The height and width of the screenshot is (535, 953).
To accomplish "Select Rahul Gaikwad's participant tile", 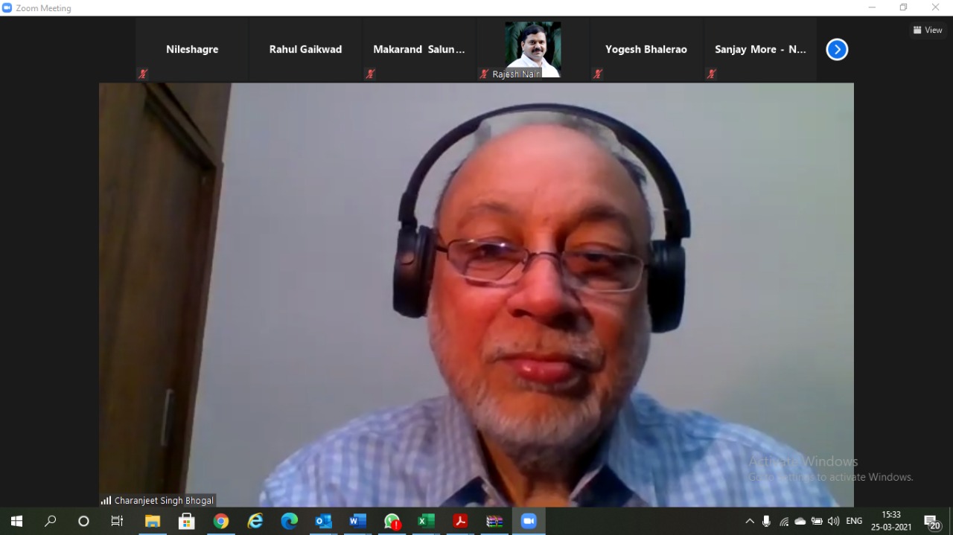I will tap(305, 50).
